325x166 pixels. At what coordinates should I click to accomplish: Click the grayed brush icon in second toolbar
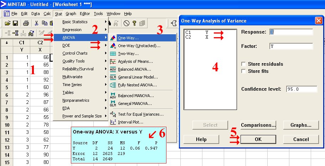tap(41, 33)
